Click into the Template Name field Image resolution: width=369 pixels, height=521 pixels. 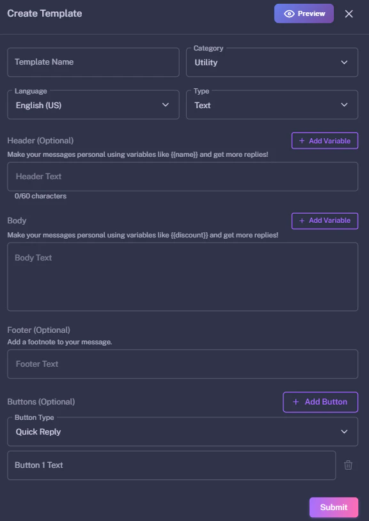[x=93, y=62]
